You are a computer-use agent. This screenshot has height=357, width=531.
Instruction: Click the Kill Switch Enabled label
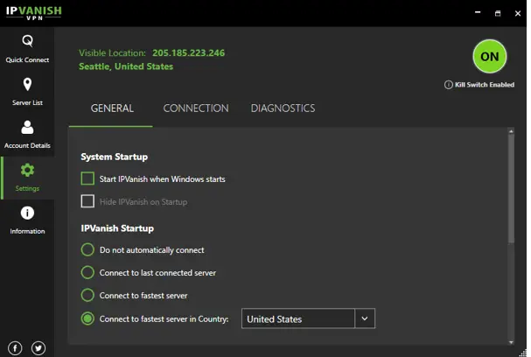coord(485,85)
